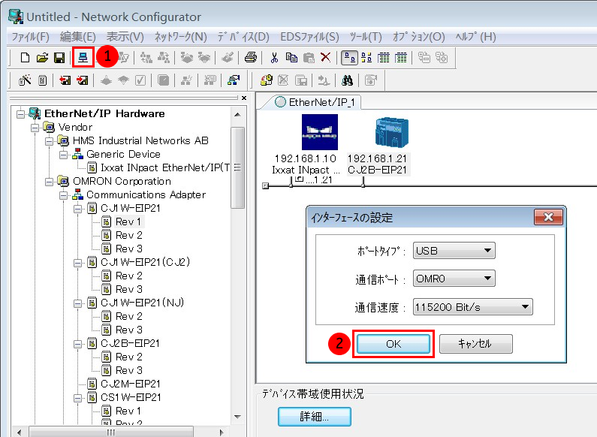Click the red X delete icon
This screenshot has height=437, width=597.
coord(325,58)
